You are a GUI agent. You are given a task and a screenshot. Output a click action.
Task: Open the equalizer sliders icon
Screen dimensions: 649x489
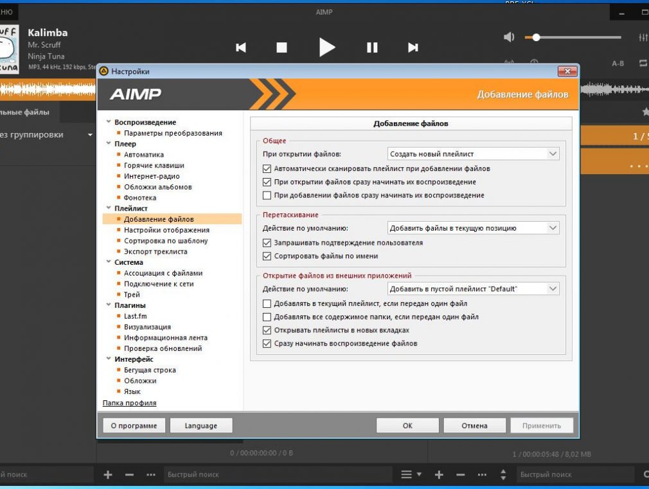click(x=643, y=37)
